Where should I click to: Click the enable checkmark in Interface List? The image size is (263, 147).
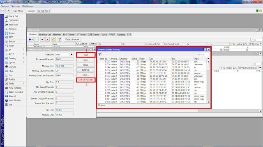point(42,40)
